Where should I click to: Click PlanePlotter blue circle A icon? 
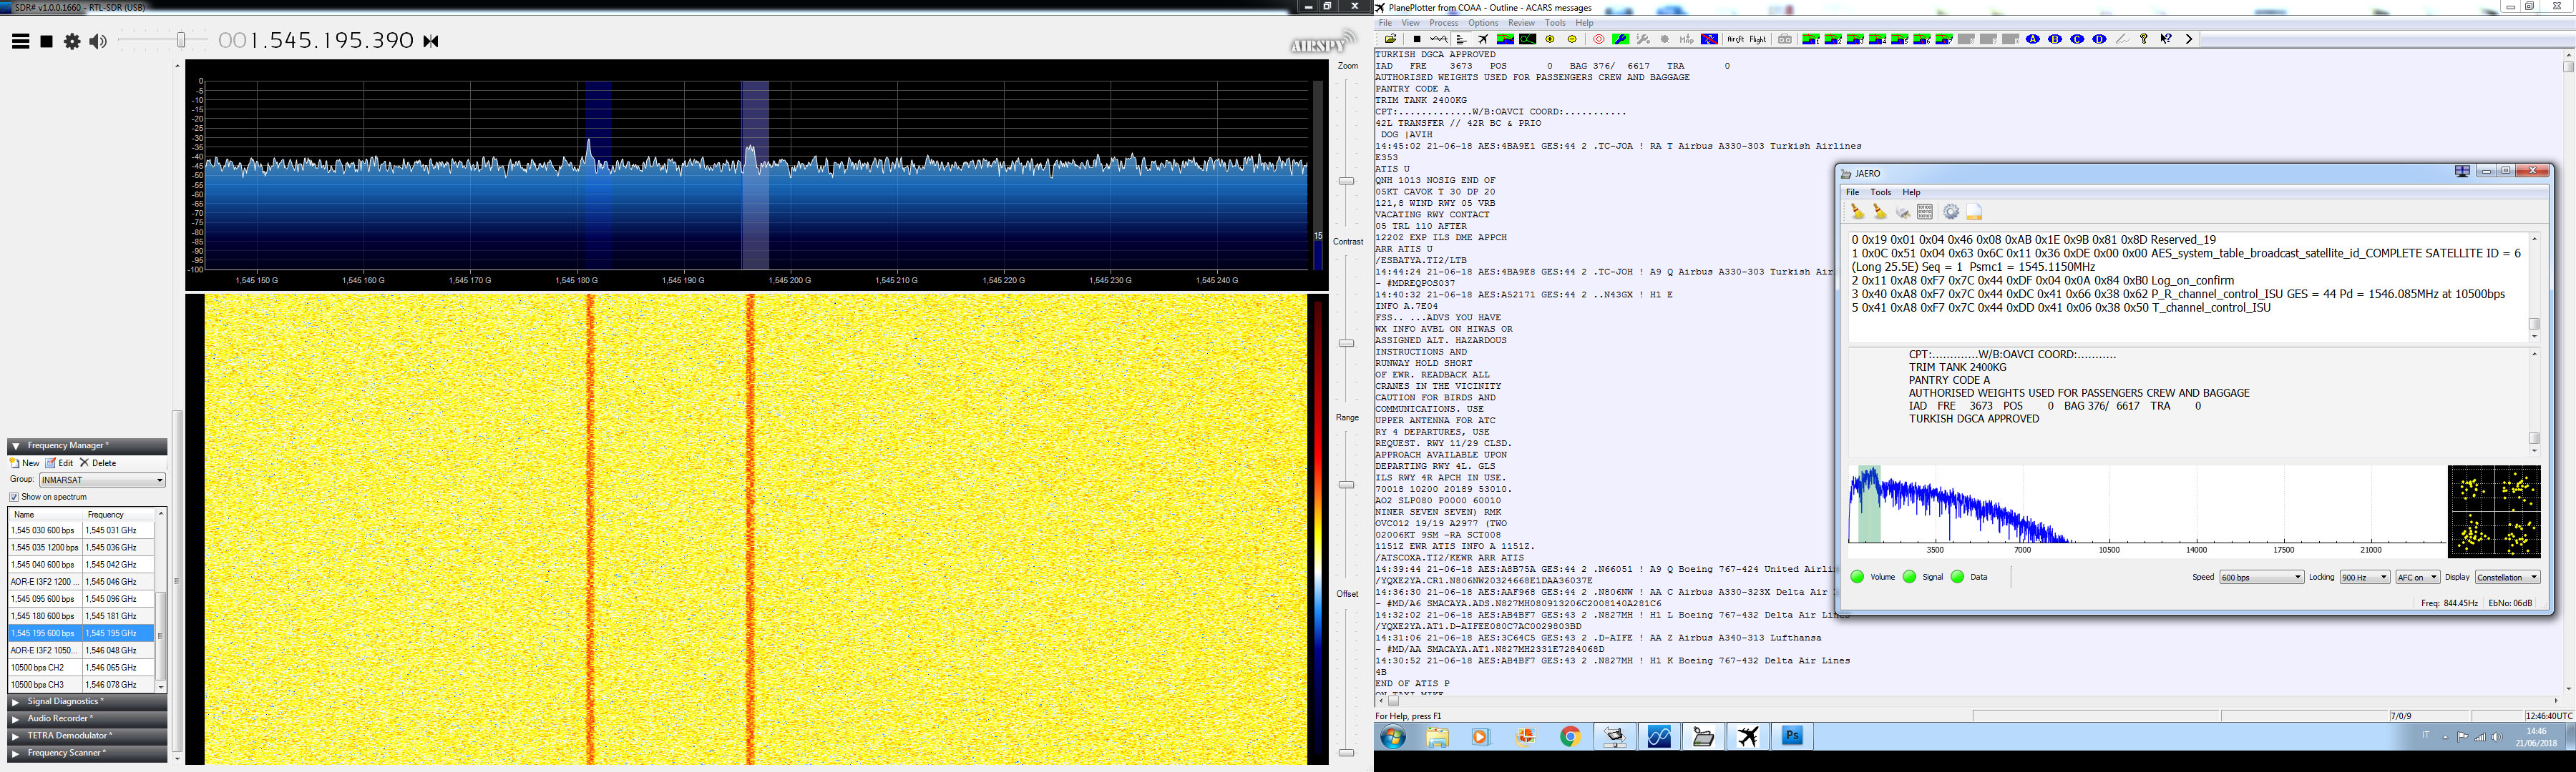(2033, 40)
